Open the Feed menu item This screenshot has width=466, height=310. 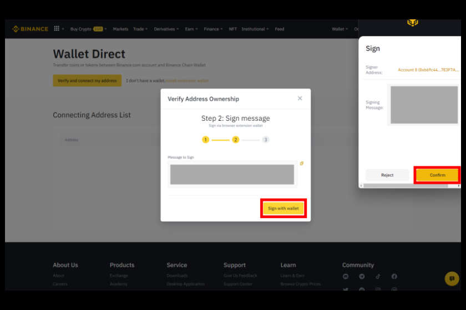[280, 29]
